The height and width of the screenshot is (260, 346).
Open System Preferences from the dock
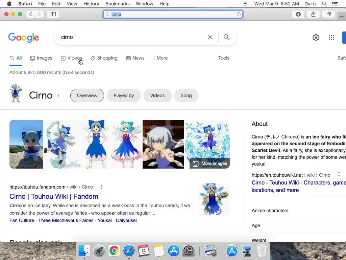[188, 251]
